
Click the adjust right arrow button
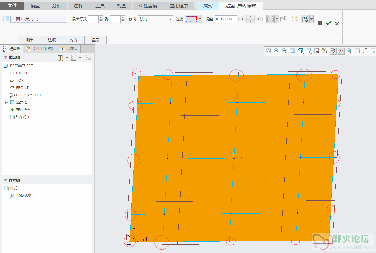pyautogui.click(x=259, y=19)
